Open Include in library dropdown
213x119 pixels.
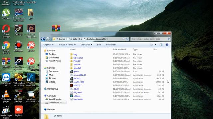67,45
